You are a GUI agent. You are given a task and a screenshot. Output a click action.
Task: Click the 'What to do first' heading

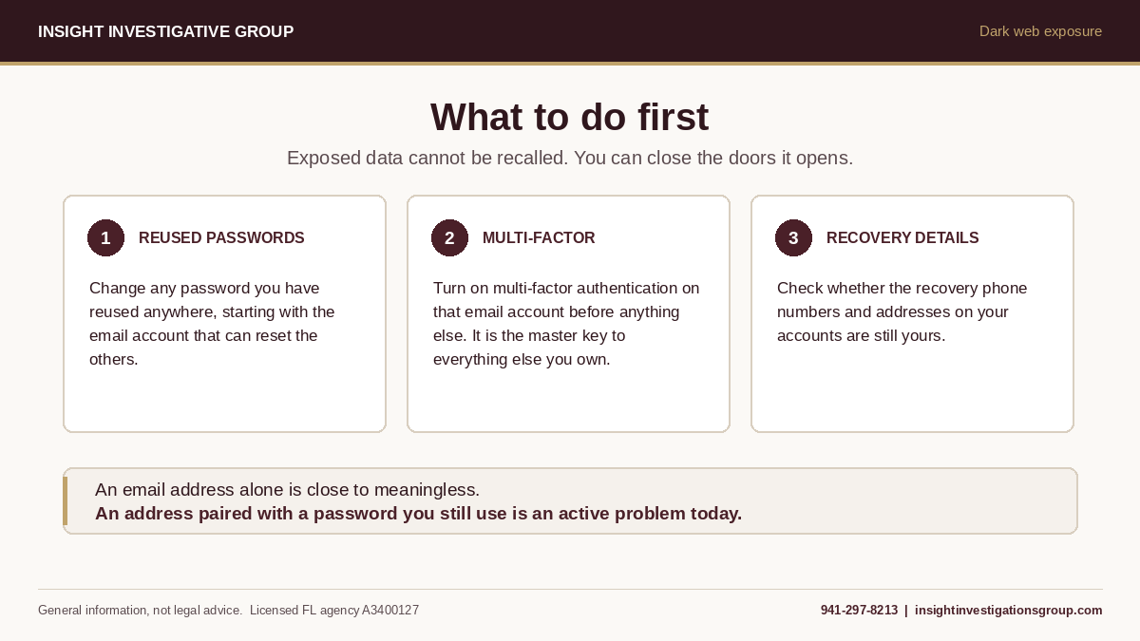(x=569, y=117)
